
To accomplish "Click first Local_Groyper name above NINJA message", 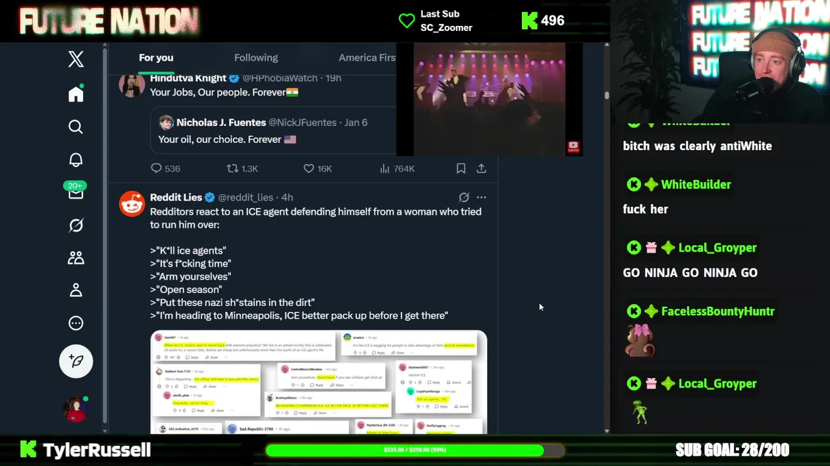I will [717, 248].
